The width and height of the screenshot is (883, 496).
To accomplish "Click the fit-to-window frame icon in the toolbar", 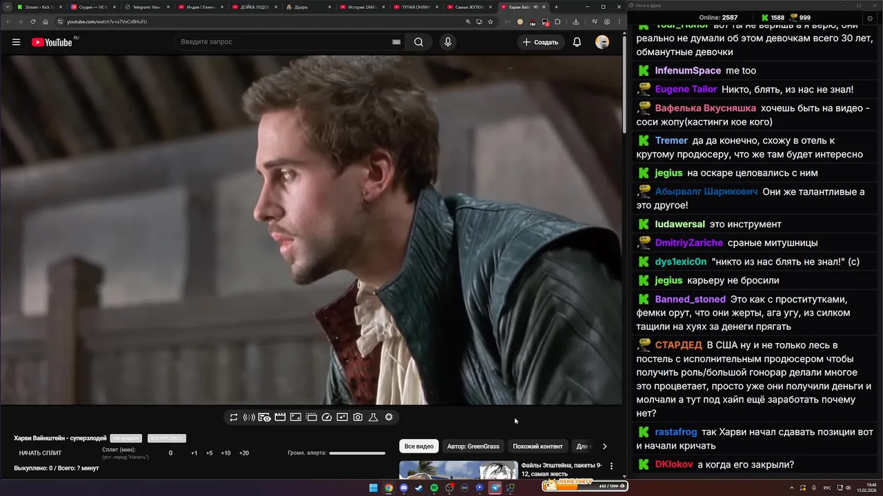I will click(295, 417).
